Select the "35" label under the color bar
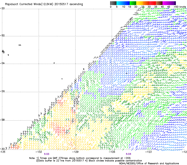The width and height of the screenshot is (187, 165). [156, 7]
